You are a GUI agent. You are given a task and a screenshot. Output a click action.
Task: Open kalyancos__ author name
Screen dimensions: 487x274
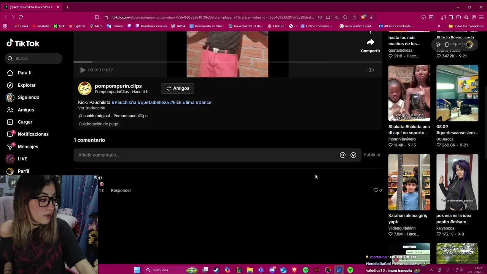pyautogui.click(x=447, y=228)
